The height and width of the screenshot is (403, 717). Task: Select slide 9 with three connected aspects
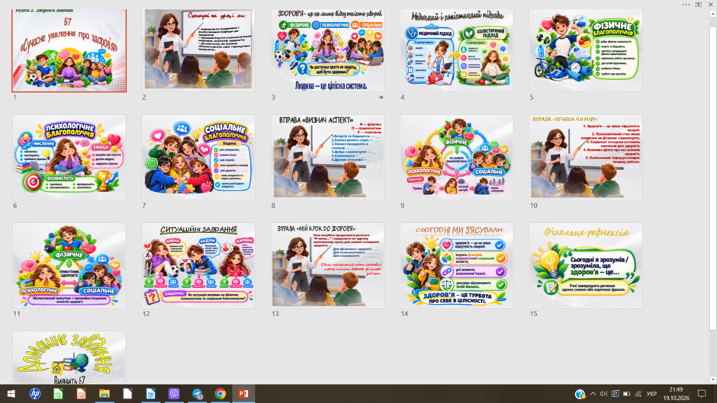(456, 157)
